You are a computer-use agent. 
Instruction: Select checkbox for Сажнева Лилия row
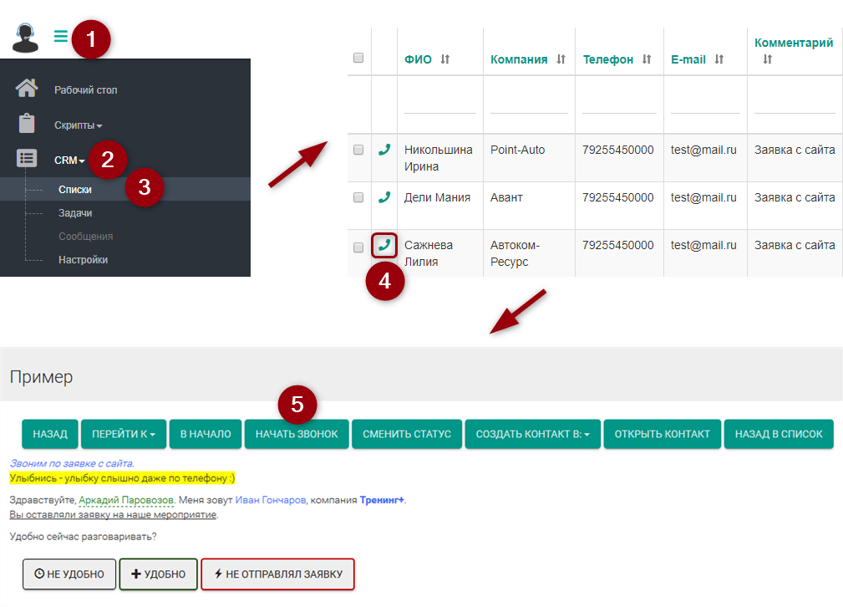358,247
